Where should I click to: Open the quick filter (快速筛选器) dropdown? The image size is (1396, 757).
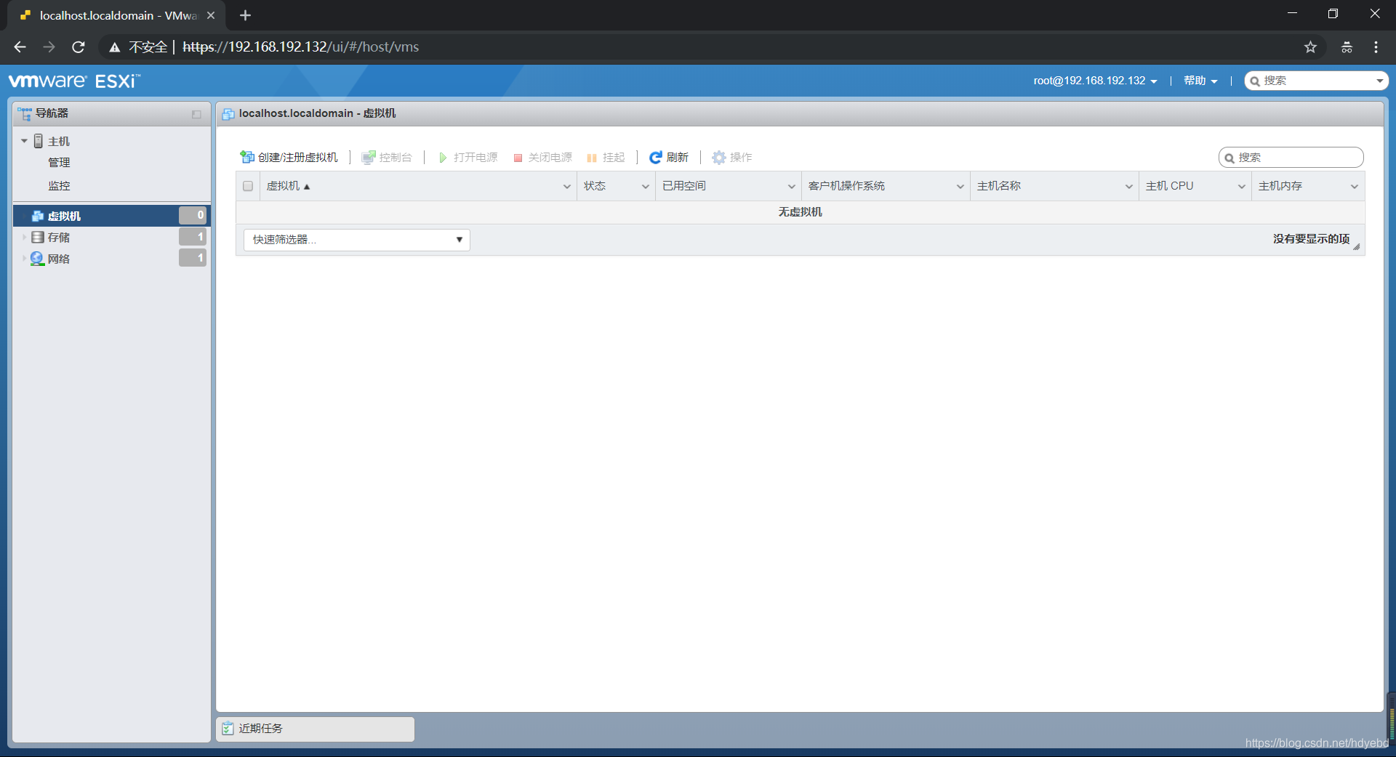(x=357, y=240)
